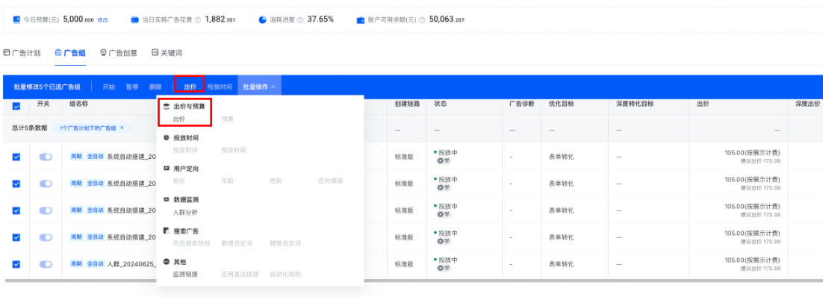This screenshot has width=823, height=297.
Task: Click 批量修改5个已选广告组 label
Action: 47,87
